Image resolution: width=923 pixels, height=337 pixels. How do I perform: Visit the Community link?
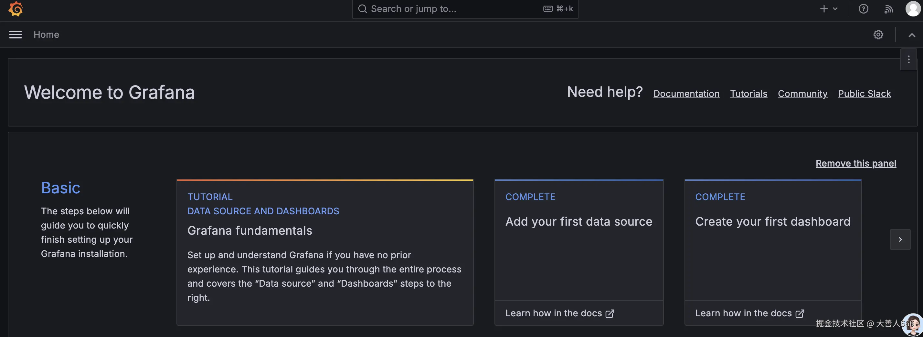[x=802, y=94]
